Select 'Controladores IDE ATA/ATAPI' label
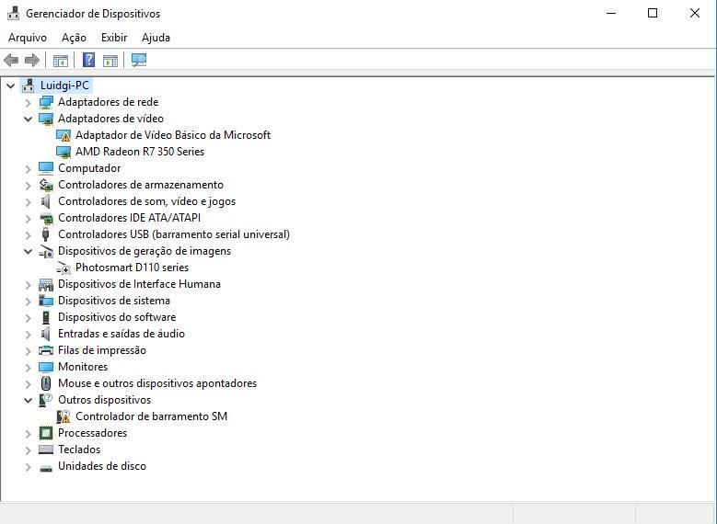Screen dimensions: 717x524 130,218
